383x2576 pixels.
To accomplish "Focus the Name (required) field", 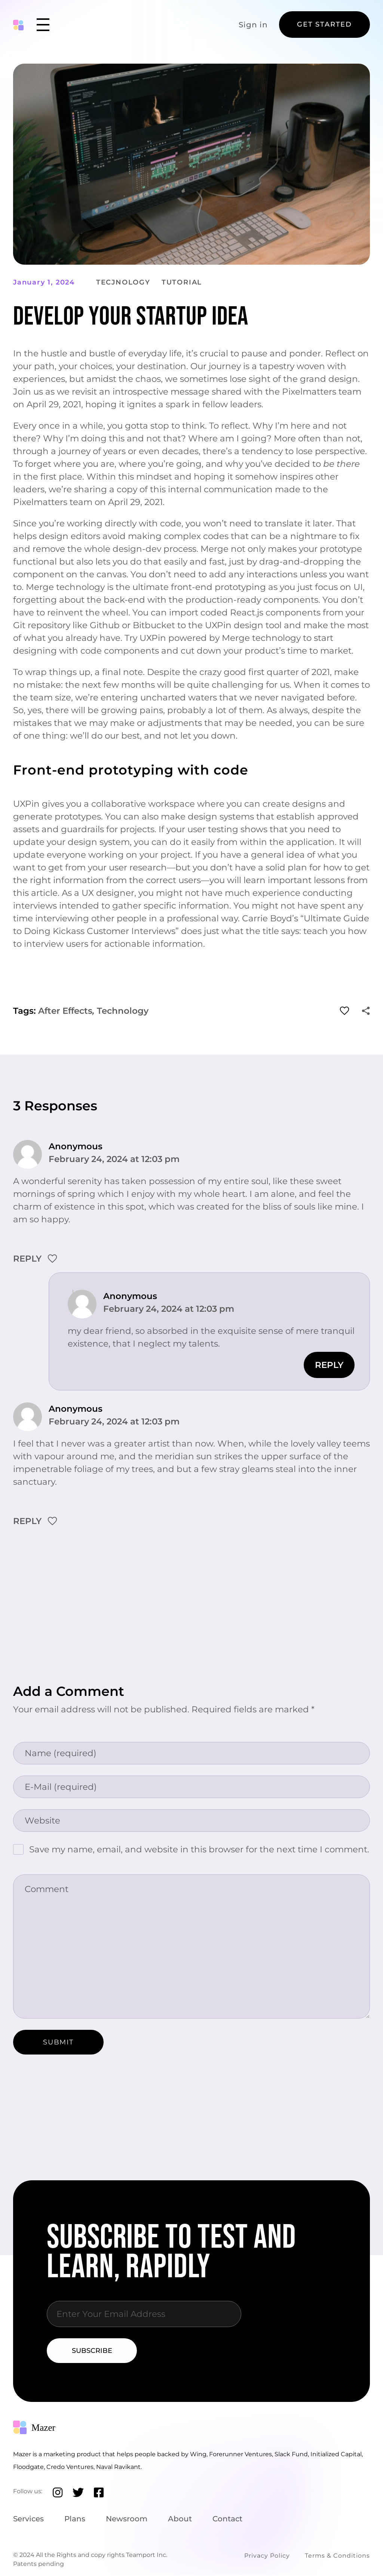I will [191, 1753].
